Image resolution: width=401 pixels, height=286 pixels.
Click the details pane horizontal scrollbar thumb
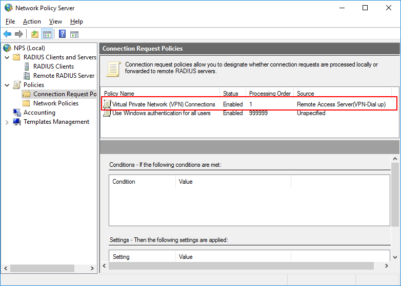(241, 266)
